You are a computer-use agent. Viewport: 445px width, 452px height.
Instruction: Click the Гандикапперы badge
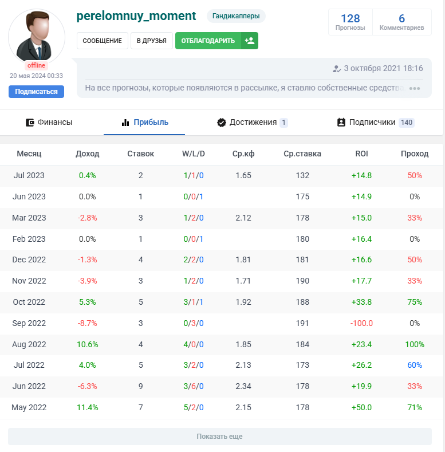(235, 16)
